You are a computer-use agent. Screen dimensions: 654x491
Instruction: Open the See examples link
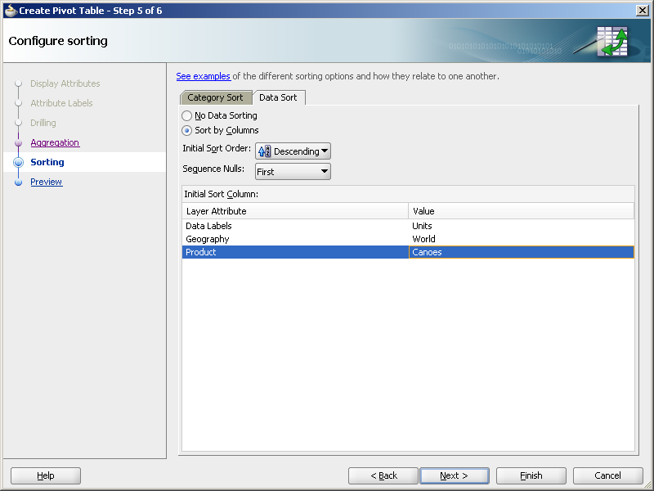pos(203,76)
